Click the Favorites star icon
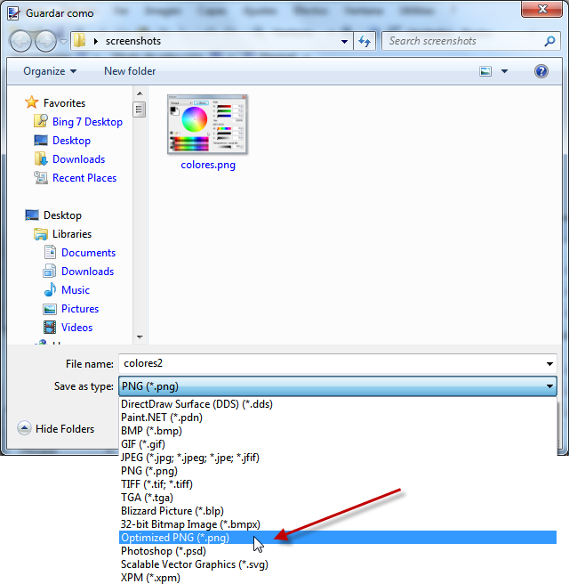 pyautogui.click(x=32, y=102)
